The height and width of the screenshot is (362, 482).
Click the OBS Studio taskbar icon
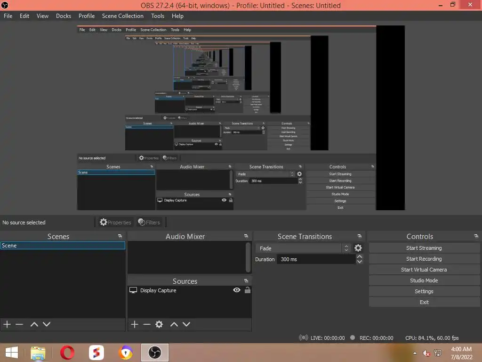point(154,353)
